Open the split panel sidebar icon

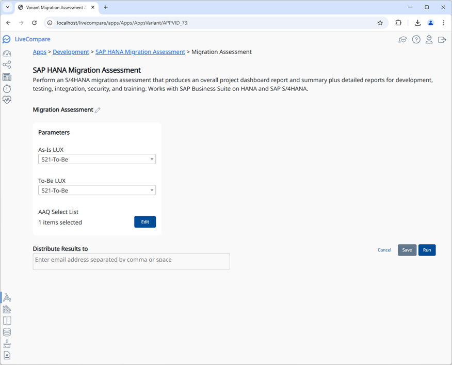pos(7,321)
